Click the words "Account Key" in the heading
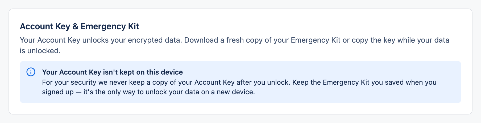Screen dimensions: 481x123 click(x=45, y=26)
